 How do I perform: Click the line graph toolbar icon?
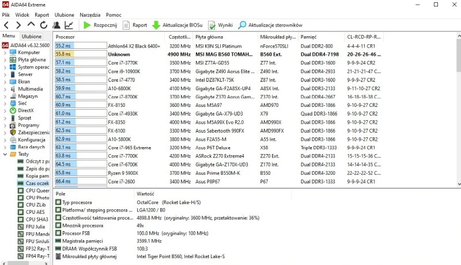(69, 25)
